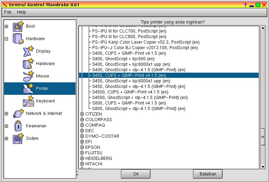Viewport: 269px width, 182px height.
Task: Select the Network & Internet icon
Action: click(18, 113)
